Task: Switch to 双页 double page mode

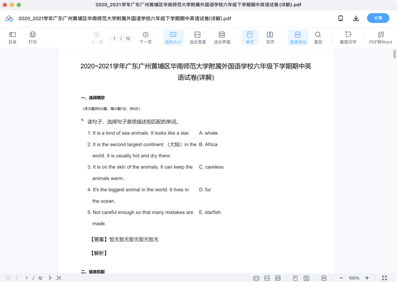Action: [270, 38]
